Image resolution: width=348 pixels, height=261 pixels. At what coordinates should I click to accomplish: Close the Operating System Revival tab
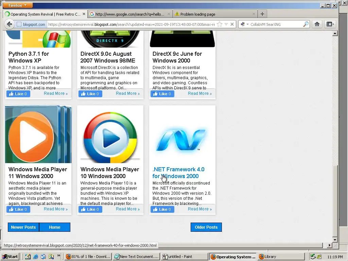pyautogui.click(x=84, y=14)
